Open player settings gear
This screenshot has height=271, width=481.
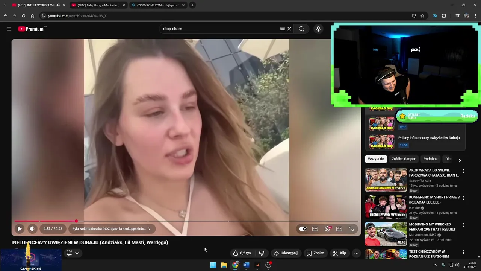pos(327,228)
